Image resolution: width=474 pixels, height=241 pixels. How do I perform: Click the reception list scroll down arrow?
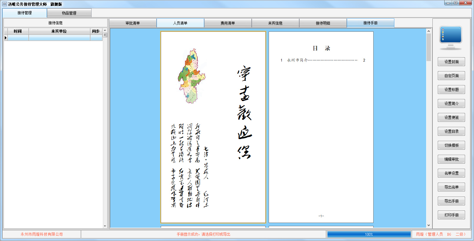[105, 226]
